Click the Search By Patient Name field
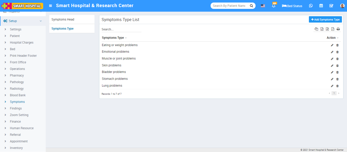 tap(229, 6)
